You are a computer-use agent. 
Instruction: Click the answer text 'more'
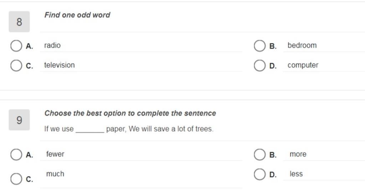click(x=298, y=154)
